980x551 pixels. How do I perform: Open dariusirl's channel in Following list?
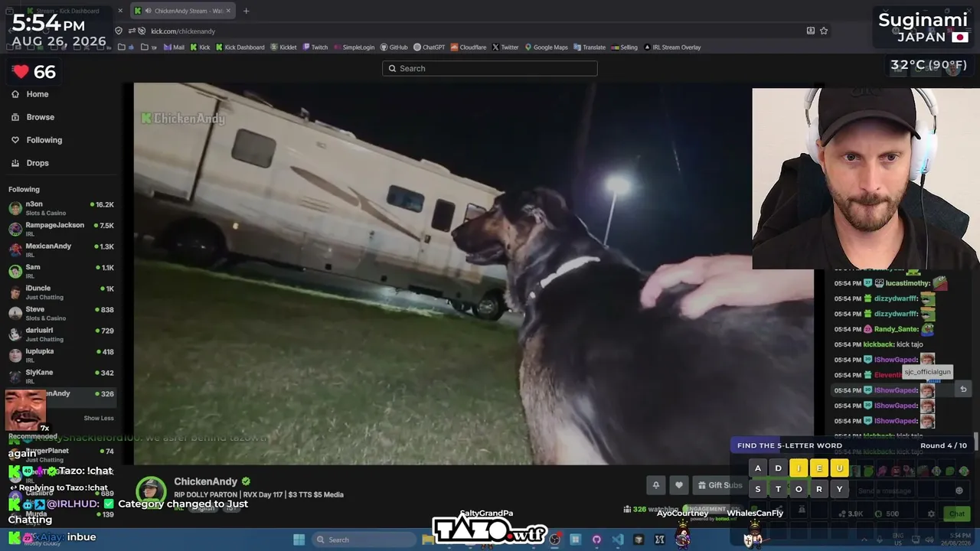coord(61,334)
